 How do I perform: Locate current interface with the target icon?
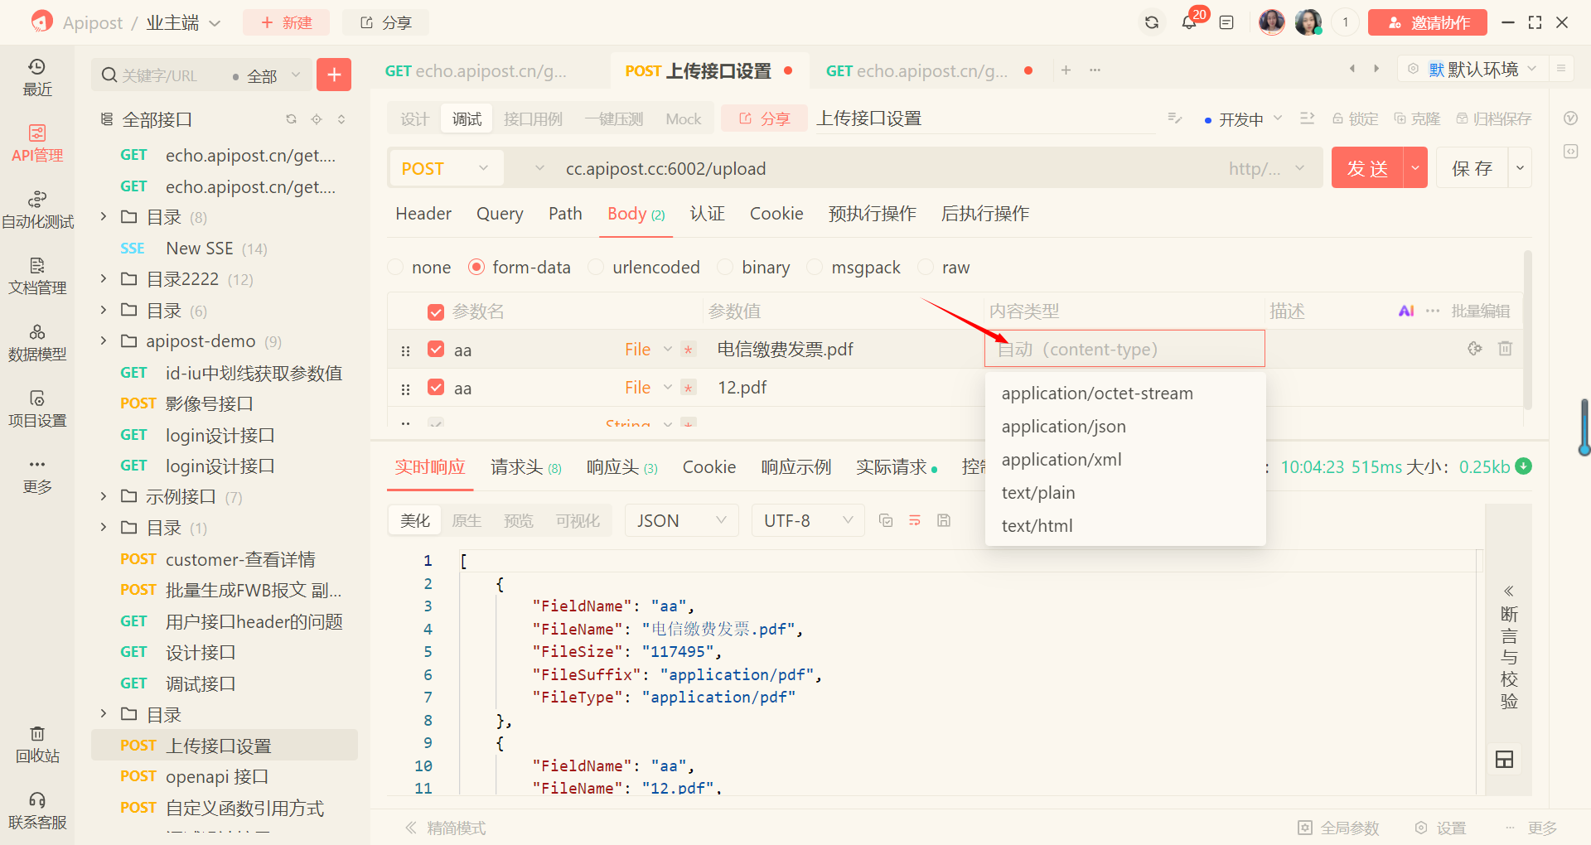click(x=317, y=119)
